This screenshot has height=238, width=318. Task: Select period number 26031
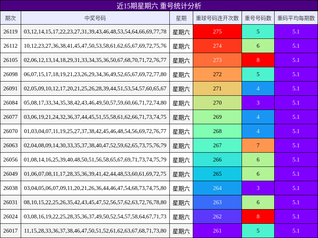10,202
